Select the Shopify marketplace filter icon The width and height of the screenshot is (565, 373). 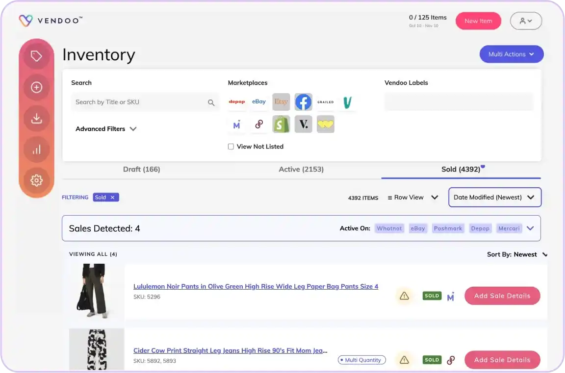pyautogui.click(x=281, y=124)
